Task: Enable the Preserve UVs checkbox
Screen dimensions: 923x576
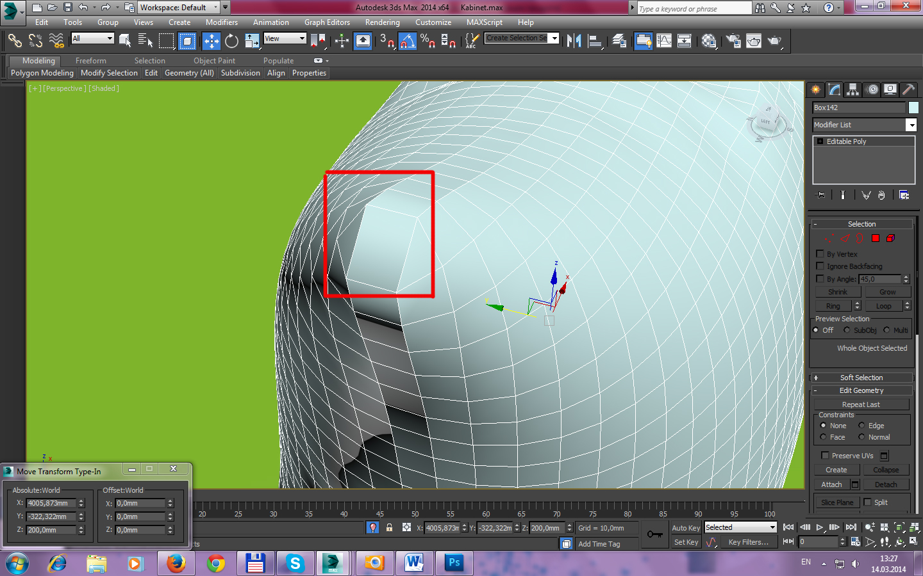Action: tap(825, 456)
